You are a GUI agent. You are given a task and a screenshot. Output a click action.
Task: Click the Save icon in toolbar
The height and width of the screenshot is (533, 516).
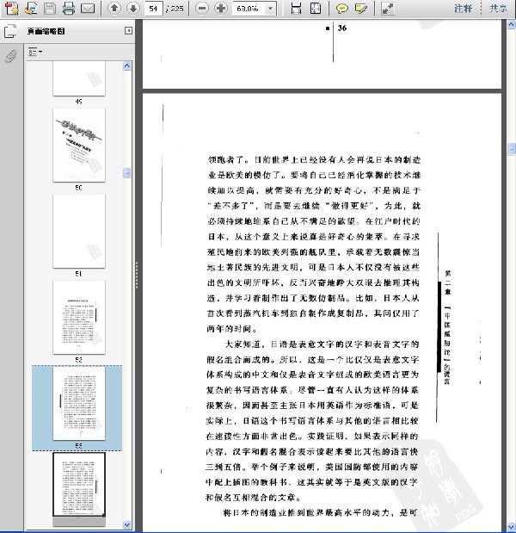point(50,8)
